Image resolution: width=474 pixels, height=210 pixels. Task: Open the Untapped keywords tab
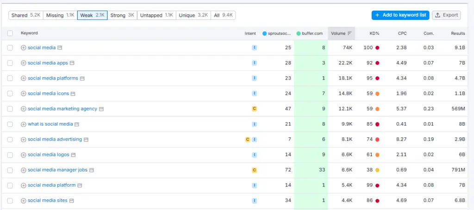(x=156, y=15)
